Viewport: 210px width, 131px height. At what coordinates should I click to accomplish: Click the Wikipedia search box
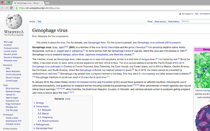coord(196,21)
